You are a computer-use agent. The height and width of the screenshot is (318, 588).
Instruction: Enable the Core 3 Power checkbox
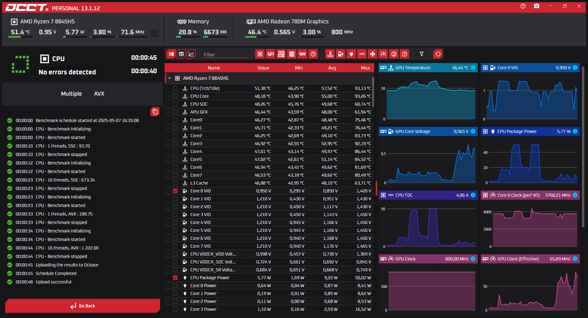(175, 309)
